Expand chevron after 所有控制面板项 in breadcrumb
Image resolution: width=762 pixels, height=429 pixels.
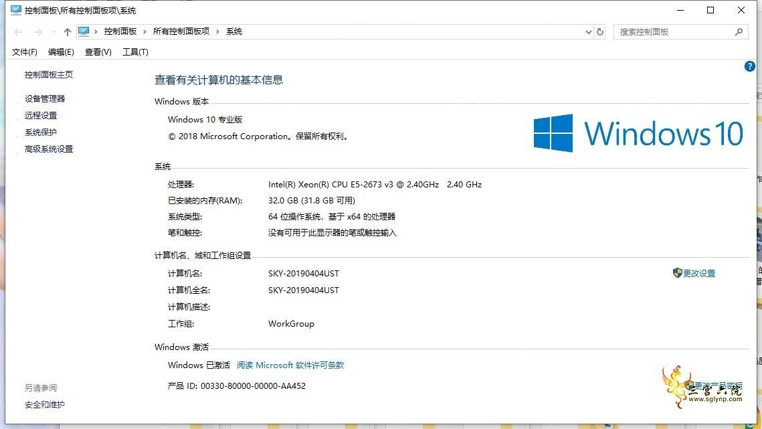pyautogui.click(x=217, y=31)
